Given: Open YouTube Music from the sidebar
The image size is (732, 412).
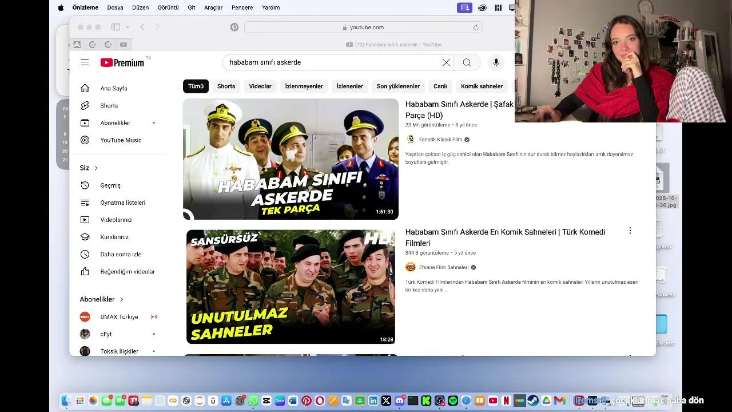Looking at the screenshot, I should coord(122,140).
